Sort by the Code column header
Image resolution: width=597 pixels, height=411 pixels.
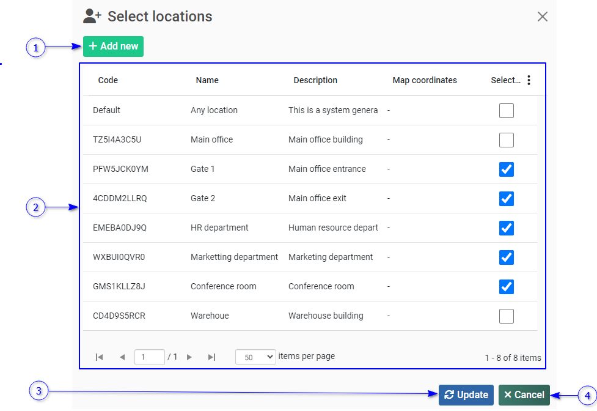[x=108, y=80]
